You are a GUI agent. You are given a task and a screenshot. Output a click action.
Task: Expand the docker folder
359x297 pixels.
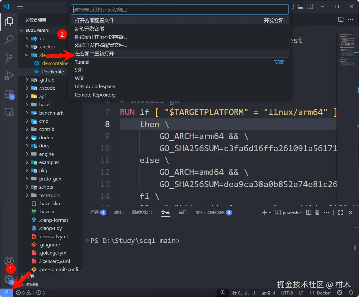tap(27, 137)
